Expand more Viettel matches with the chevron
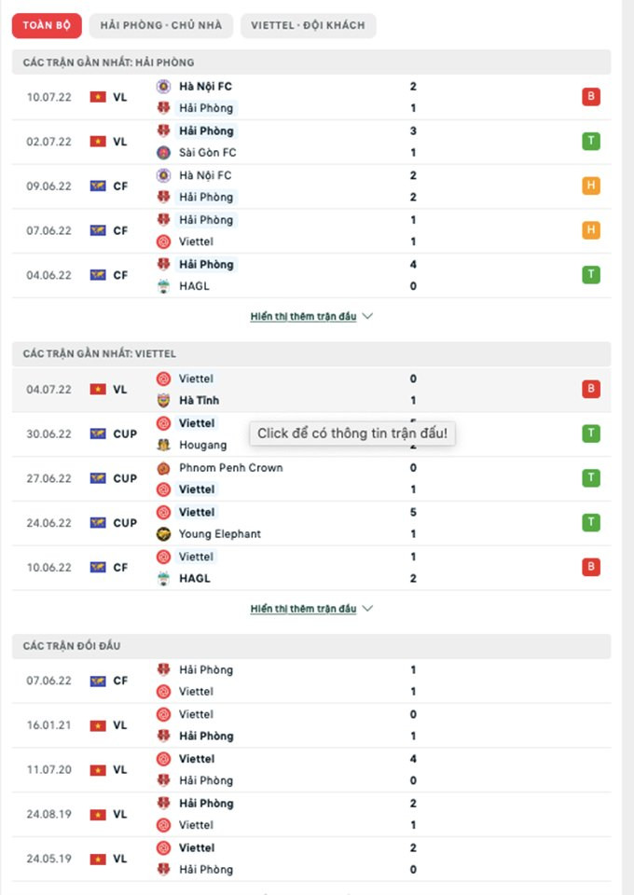Image resolution: width=634 pixels, height=895 pixels. click(x=367, y=609)
